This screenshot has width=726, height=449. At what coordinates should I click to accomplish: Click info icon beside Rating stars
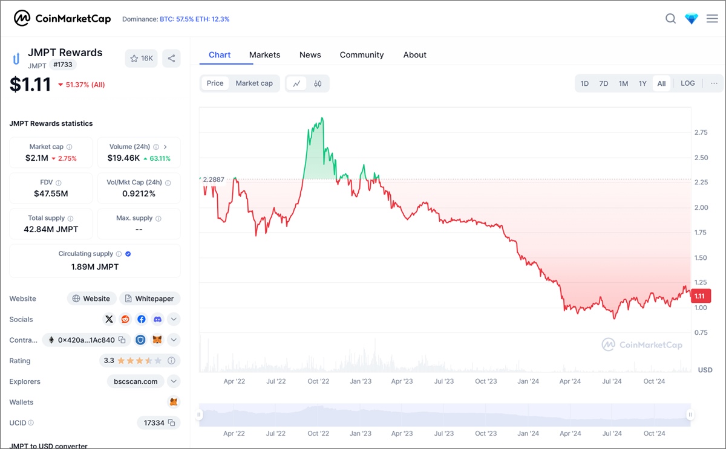coord(171,361)
